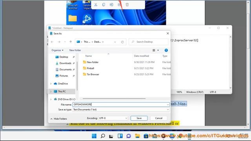Select the New folder item
This screenshot has height=141, width=251.
pyautogui.click(x=93, y=62)
